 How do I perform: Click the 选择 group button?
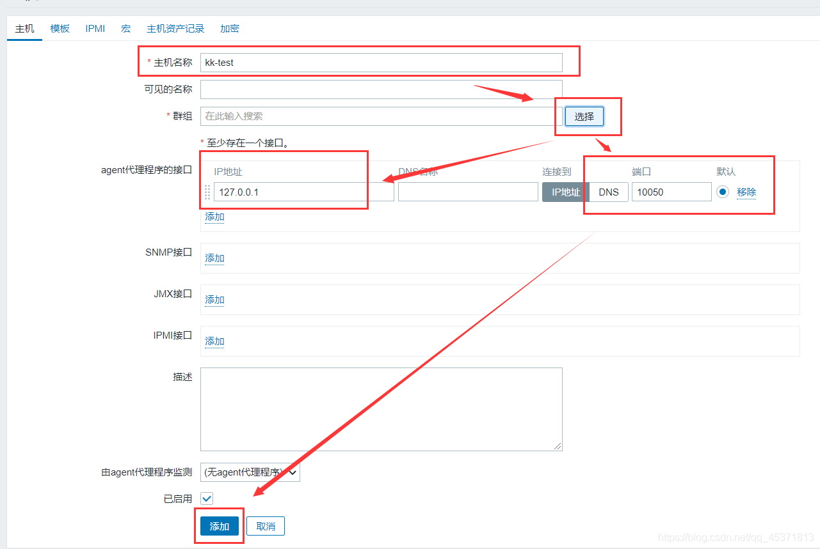(x=584, y=116)
